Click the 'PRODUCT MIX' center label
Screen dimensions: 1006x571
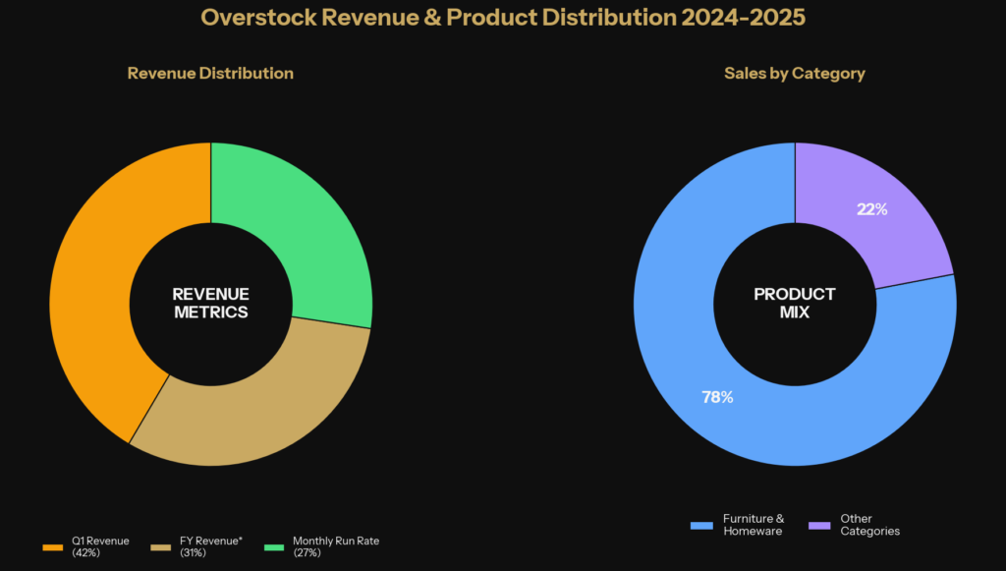(x=795, y=304)
